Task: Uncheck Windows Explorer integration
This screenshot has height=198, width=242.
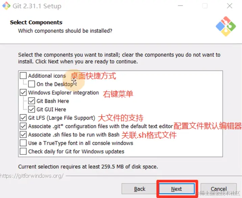Action: [x=23, y=93]
